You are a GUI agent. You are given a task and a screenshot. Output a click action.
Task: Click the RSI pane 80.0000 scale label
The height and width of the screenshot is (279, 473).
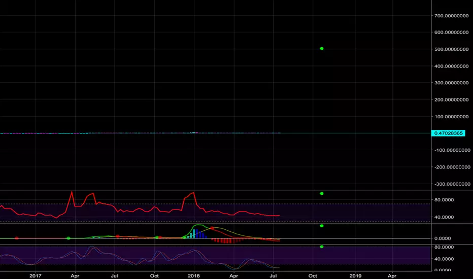[x=444, y=200]
